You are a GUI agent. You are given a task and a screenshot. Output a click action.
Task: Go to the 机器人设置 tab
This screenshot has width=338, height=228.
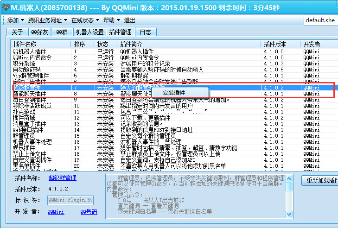[89, 32]
